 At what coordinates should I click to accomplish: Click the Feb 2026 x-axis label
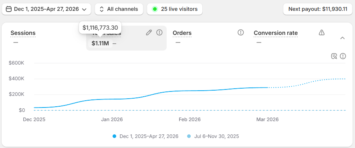[190, 120]
